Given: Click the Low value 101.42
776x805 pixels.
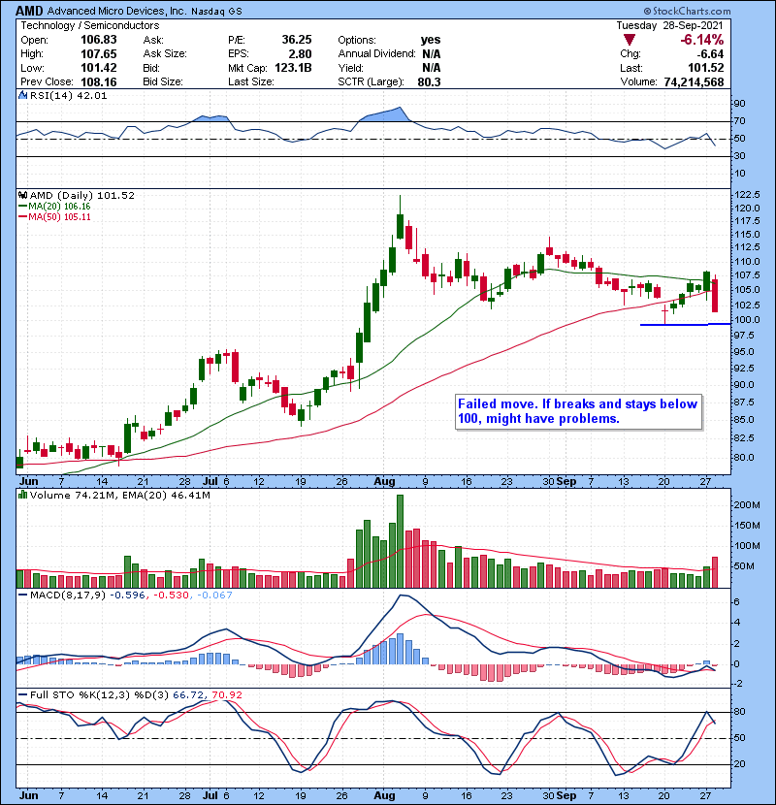Looking at the screenshot, I should tap(99, 68).
